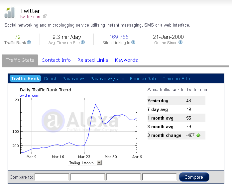This screenshot has width=232, height=188.
Task: Click the Twitter site title heading
Action: (x=30, y=11)
